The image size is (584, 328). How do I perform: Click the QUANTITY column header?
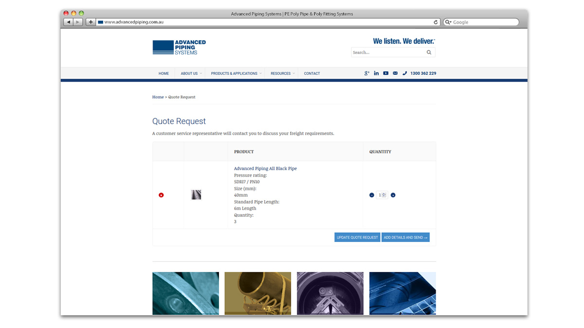(380, 152)
